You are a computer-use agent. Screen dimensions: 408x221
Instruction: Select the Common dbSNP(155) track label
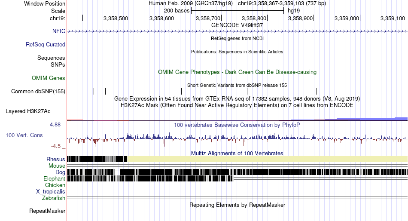[x=38, y=92]
